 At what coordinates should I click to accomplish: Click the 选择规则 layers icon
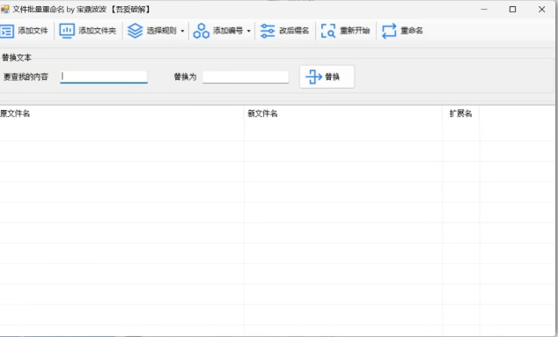pyautogui.click(x=135, y=31)
